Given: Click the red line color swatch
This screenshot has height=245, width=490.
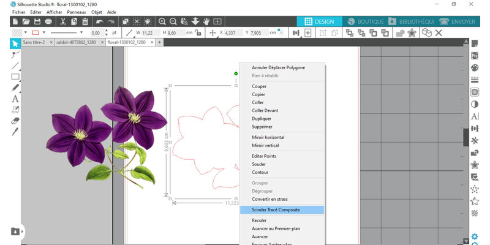Looking at the screenshot, I should tap(35, 32).
